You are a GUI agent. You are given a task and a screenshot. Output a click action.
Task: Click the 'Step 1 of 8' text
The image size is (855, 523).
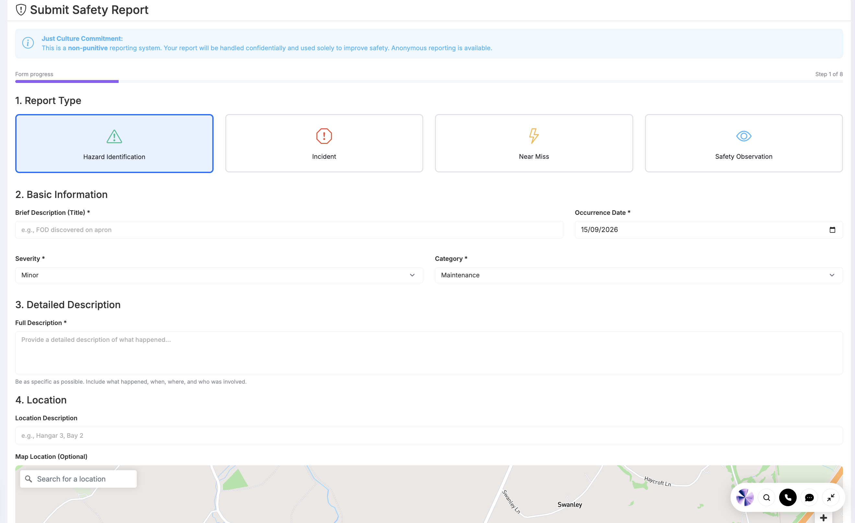click(x=829, y=74)
